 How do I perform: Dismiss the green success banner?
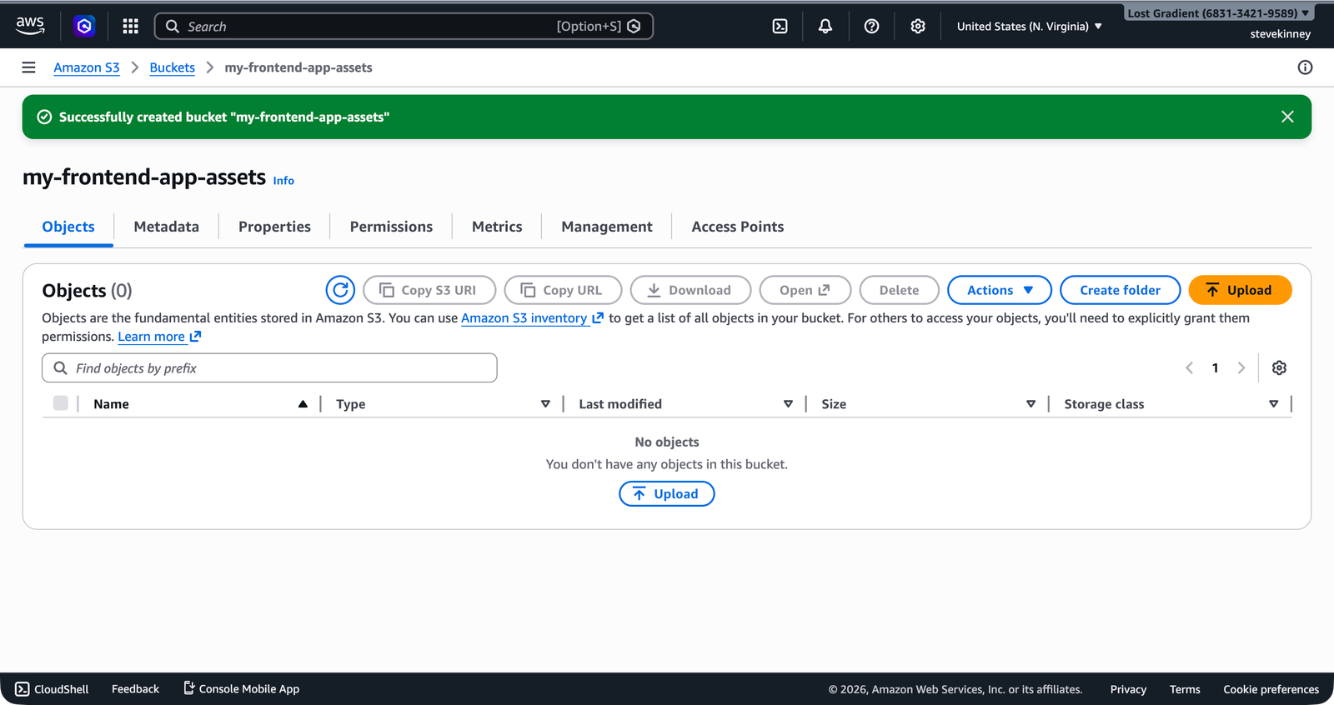tap(1287, 117)
